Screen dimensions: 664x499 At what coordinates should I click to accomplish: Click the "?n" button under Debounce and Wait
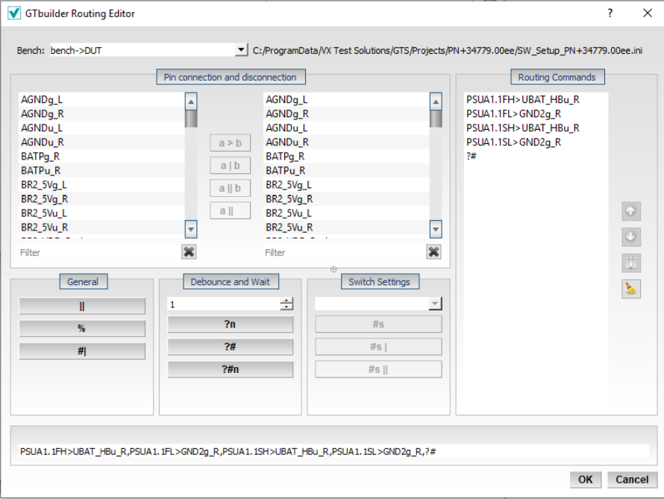230,324
